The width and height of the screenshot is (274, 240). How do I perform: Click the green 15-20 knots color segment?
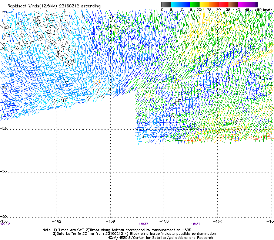(195, 4)
